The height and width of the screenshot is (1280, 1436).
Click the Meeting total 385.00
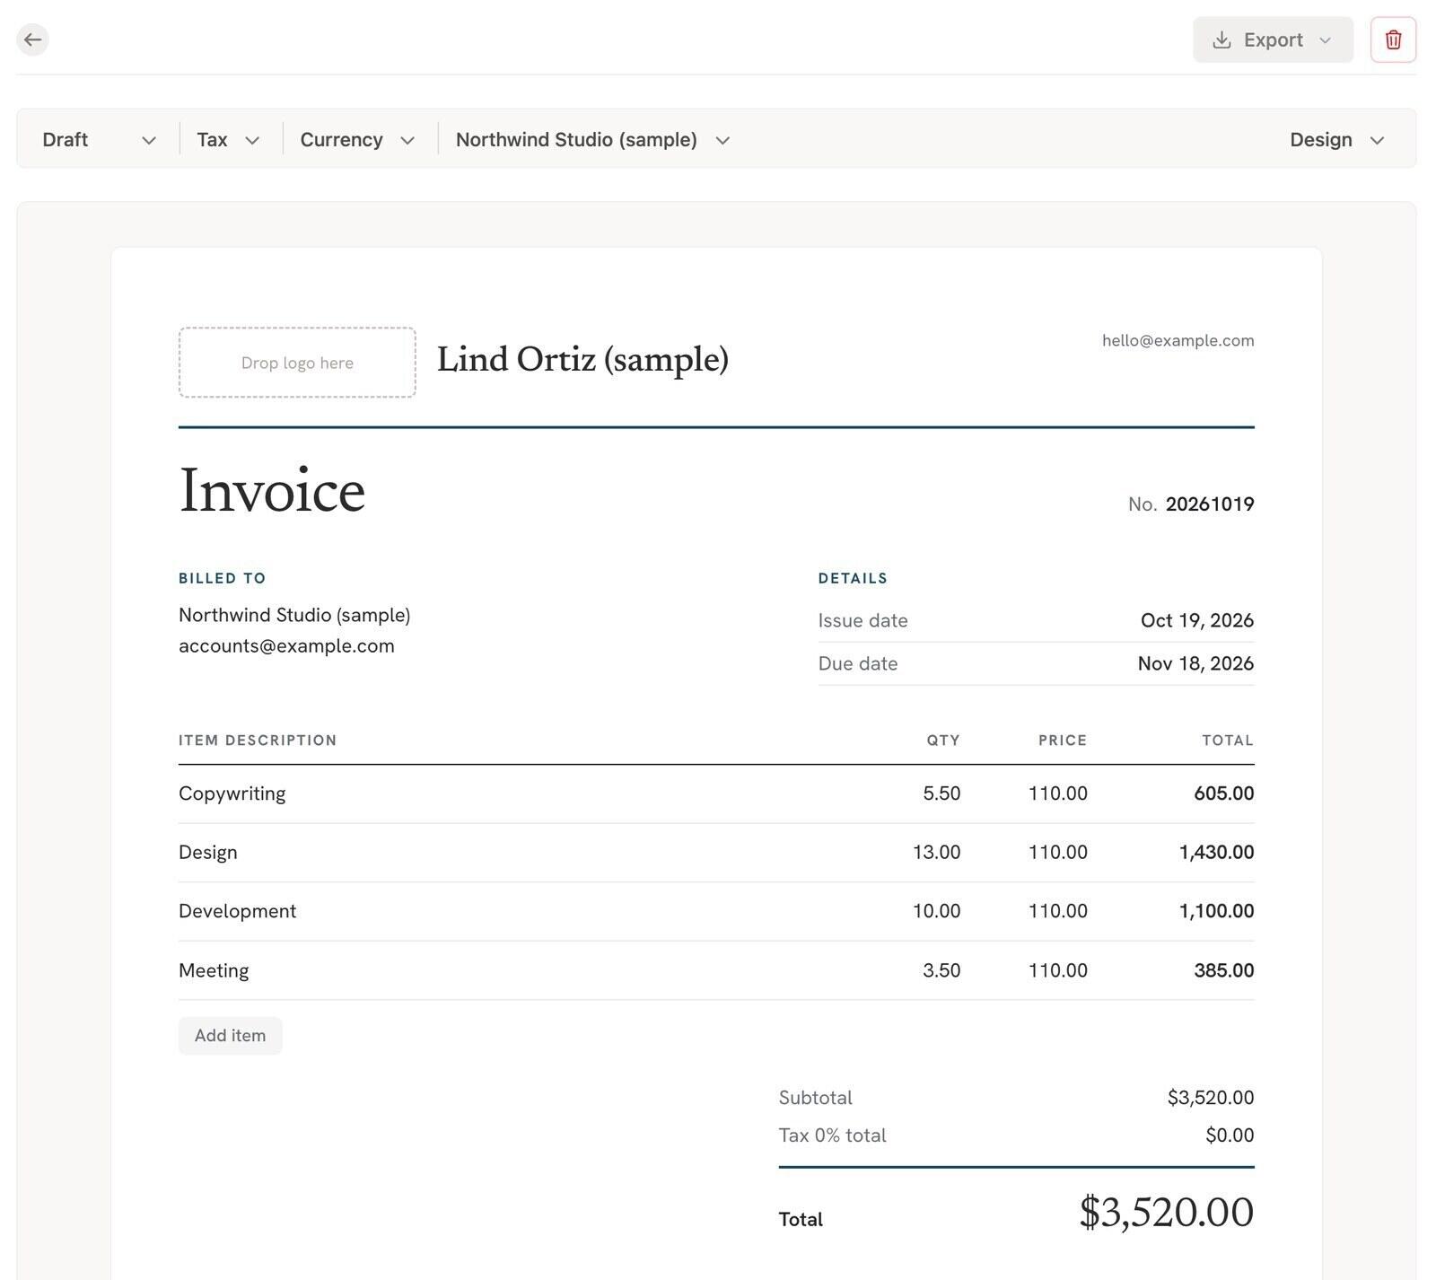tap(1223, 971)
